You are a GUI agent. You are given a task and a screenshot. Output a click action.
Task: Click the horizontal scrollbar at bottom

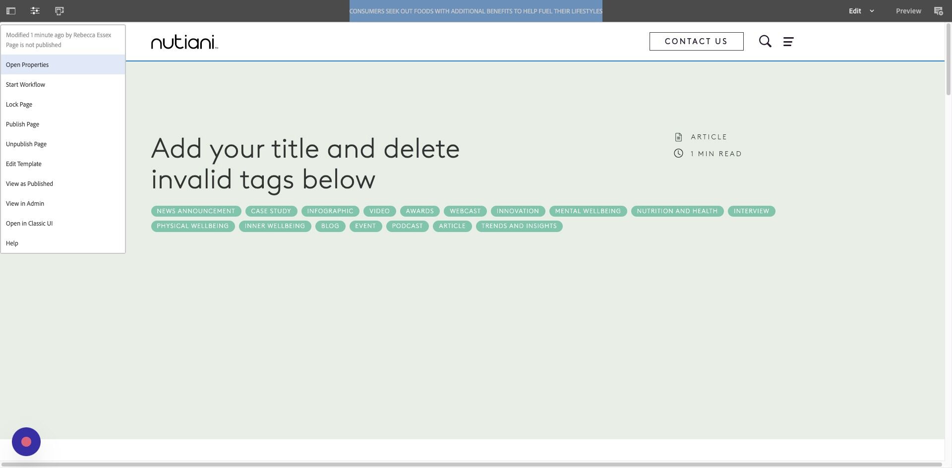(x=471, y=465)
